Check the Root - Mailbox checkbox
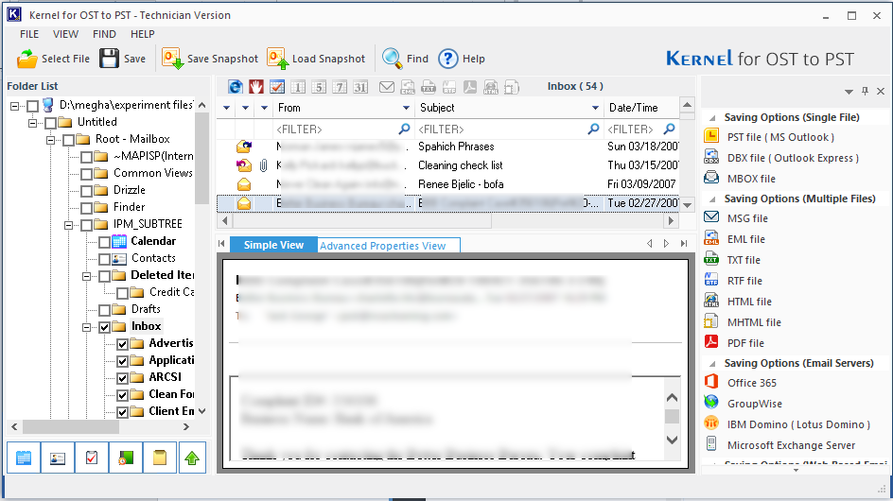The image size is (893, 501). click(68, 140)
